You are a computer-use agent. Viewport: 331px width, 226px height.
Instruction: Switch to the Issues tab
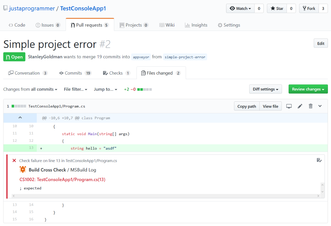click(48, 25)
